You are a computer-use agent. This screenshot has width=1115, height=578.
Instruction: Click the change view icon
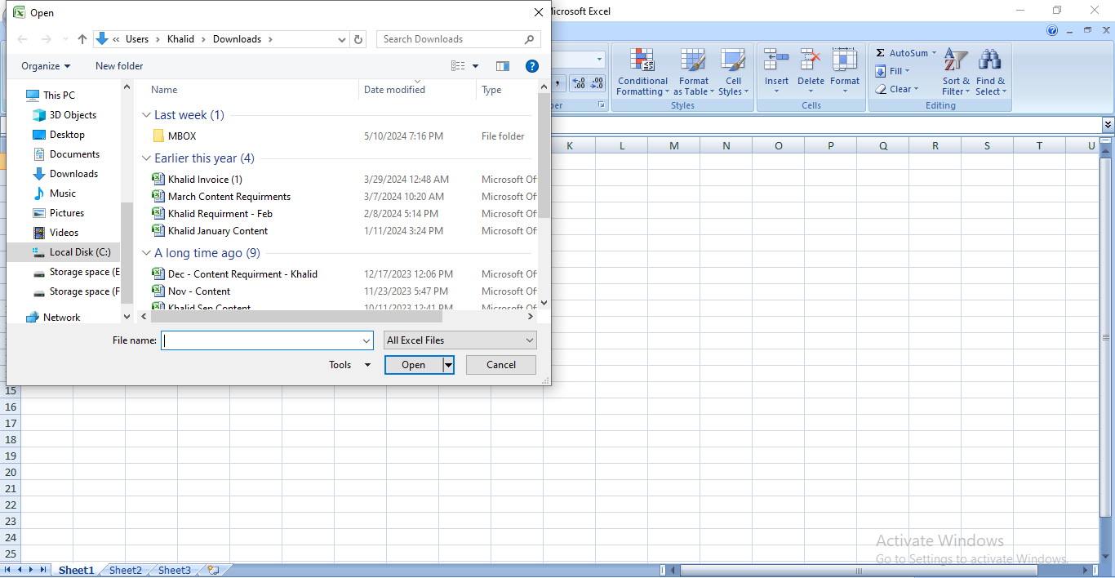coord(458,66)
